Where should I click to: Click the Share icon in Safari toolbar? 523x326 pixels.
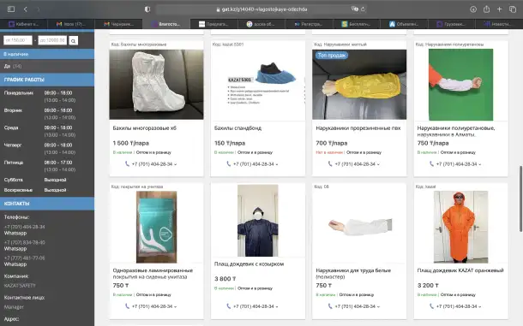point(486,9)
